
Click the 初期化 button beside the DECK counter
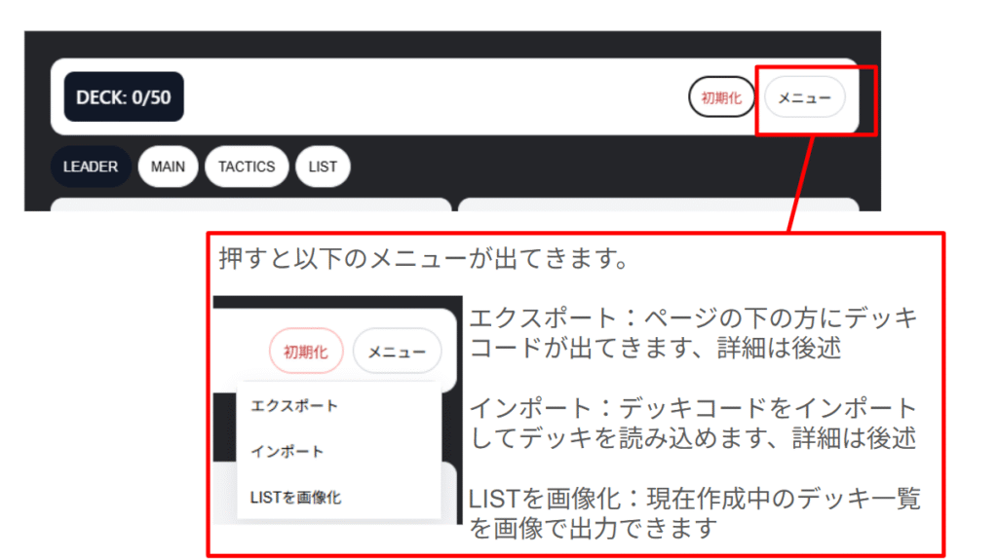[721, 97]
